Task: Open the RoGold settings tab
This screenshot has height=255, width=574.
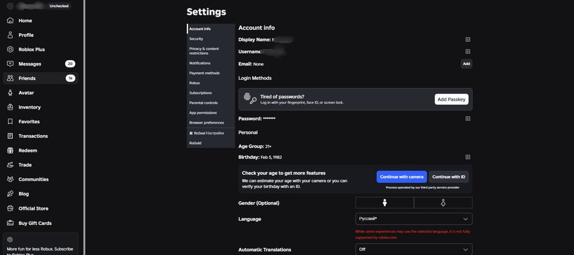Action: (210, 143)
